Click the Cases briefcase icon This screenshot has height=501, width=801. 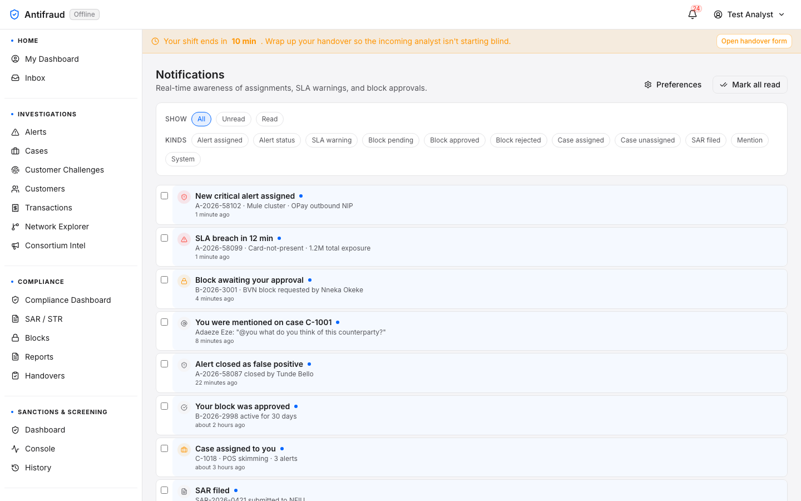pos(16,151)
